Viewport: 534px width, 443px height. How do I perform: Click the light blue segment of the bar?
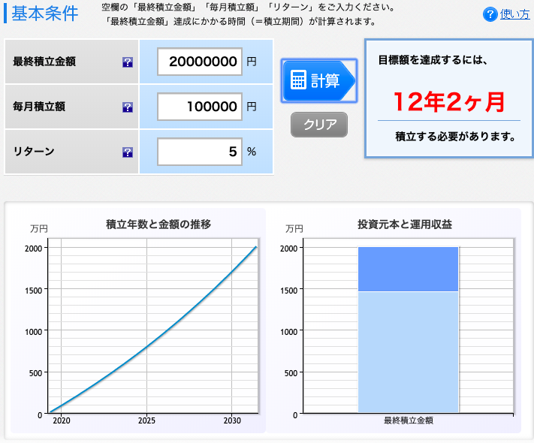[x=408, y=351]
